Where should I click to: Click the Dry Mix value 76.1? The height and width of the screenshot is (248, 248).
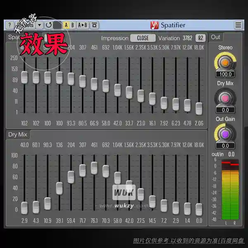(94, 221)
